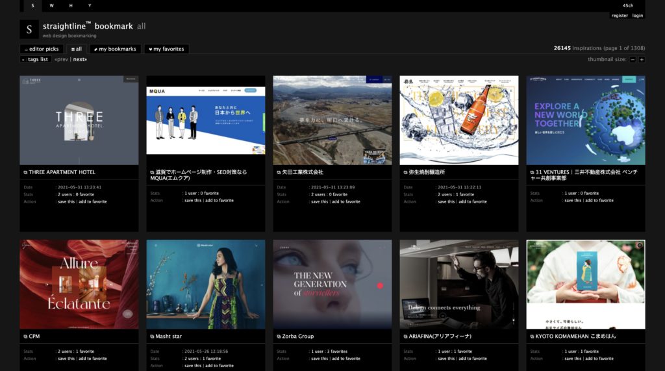This screenshot has width=665, height=371.
Task: Expand the tags list
Action: [x=36, y=59]
